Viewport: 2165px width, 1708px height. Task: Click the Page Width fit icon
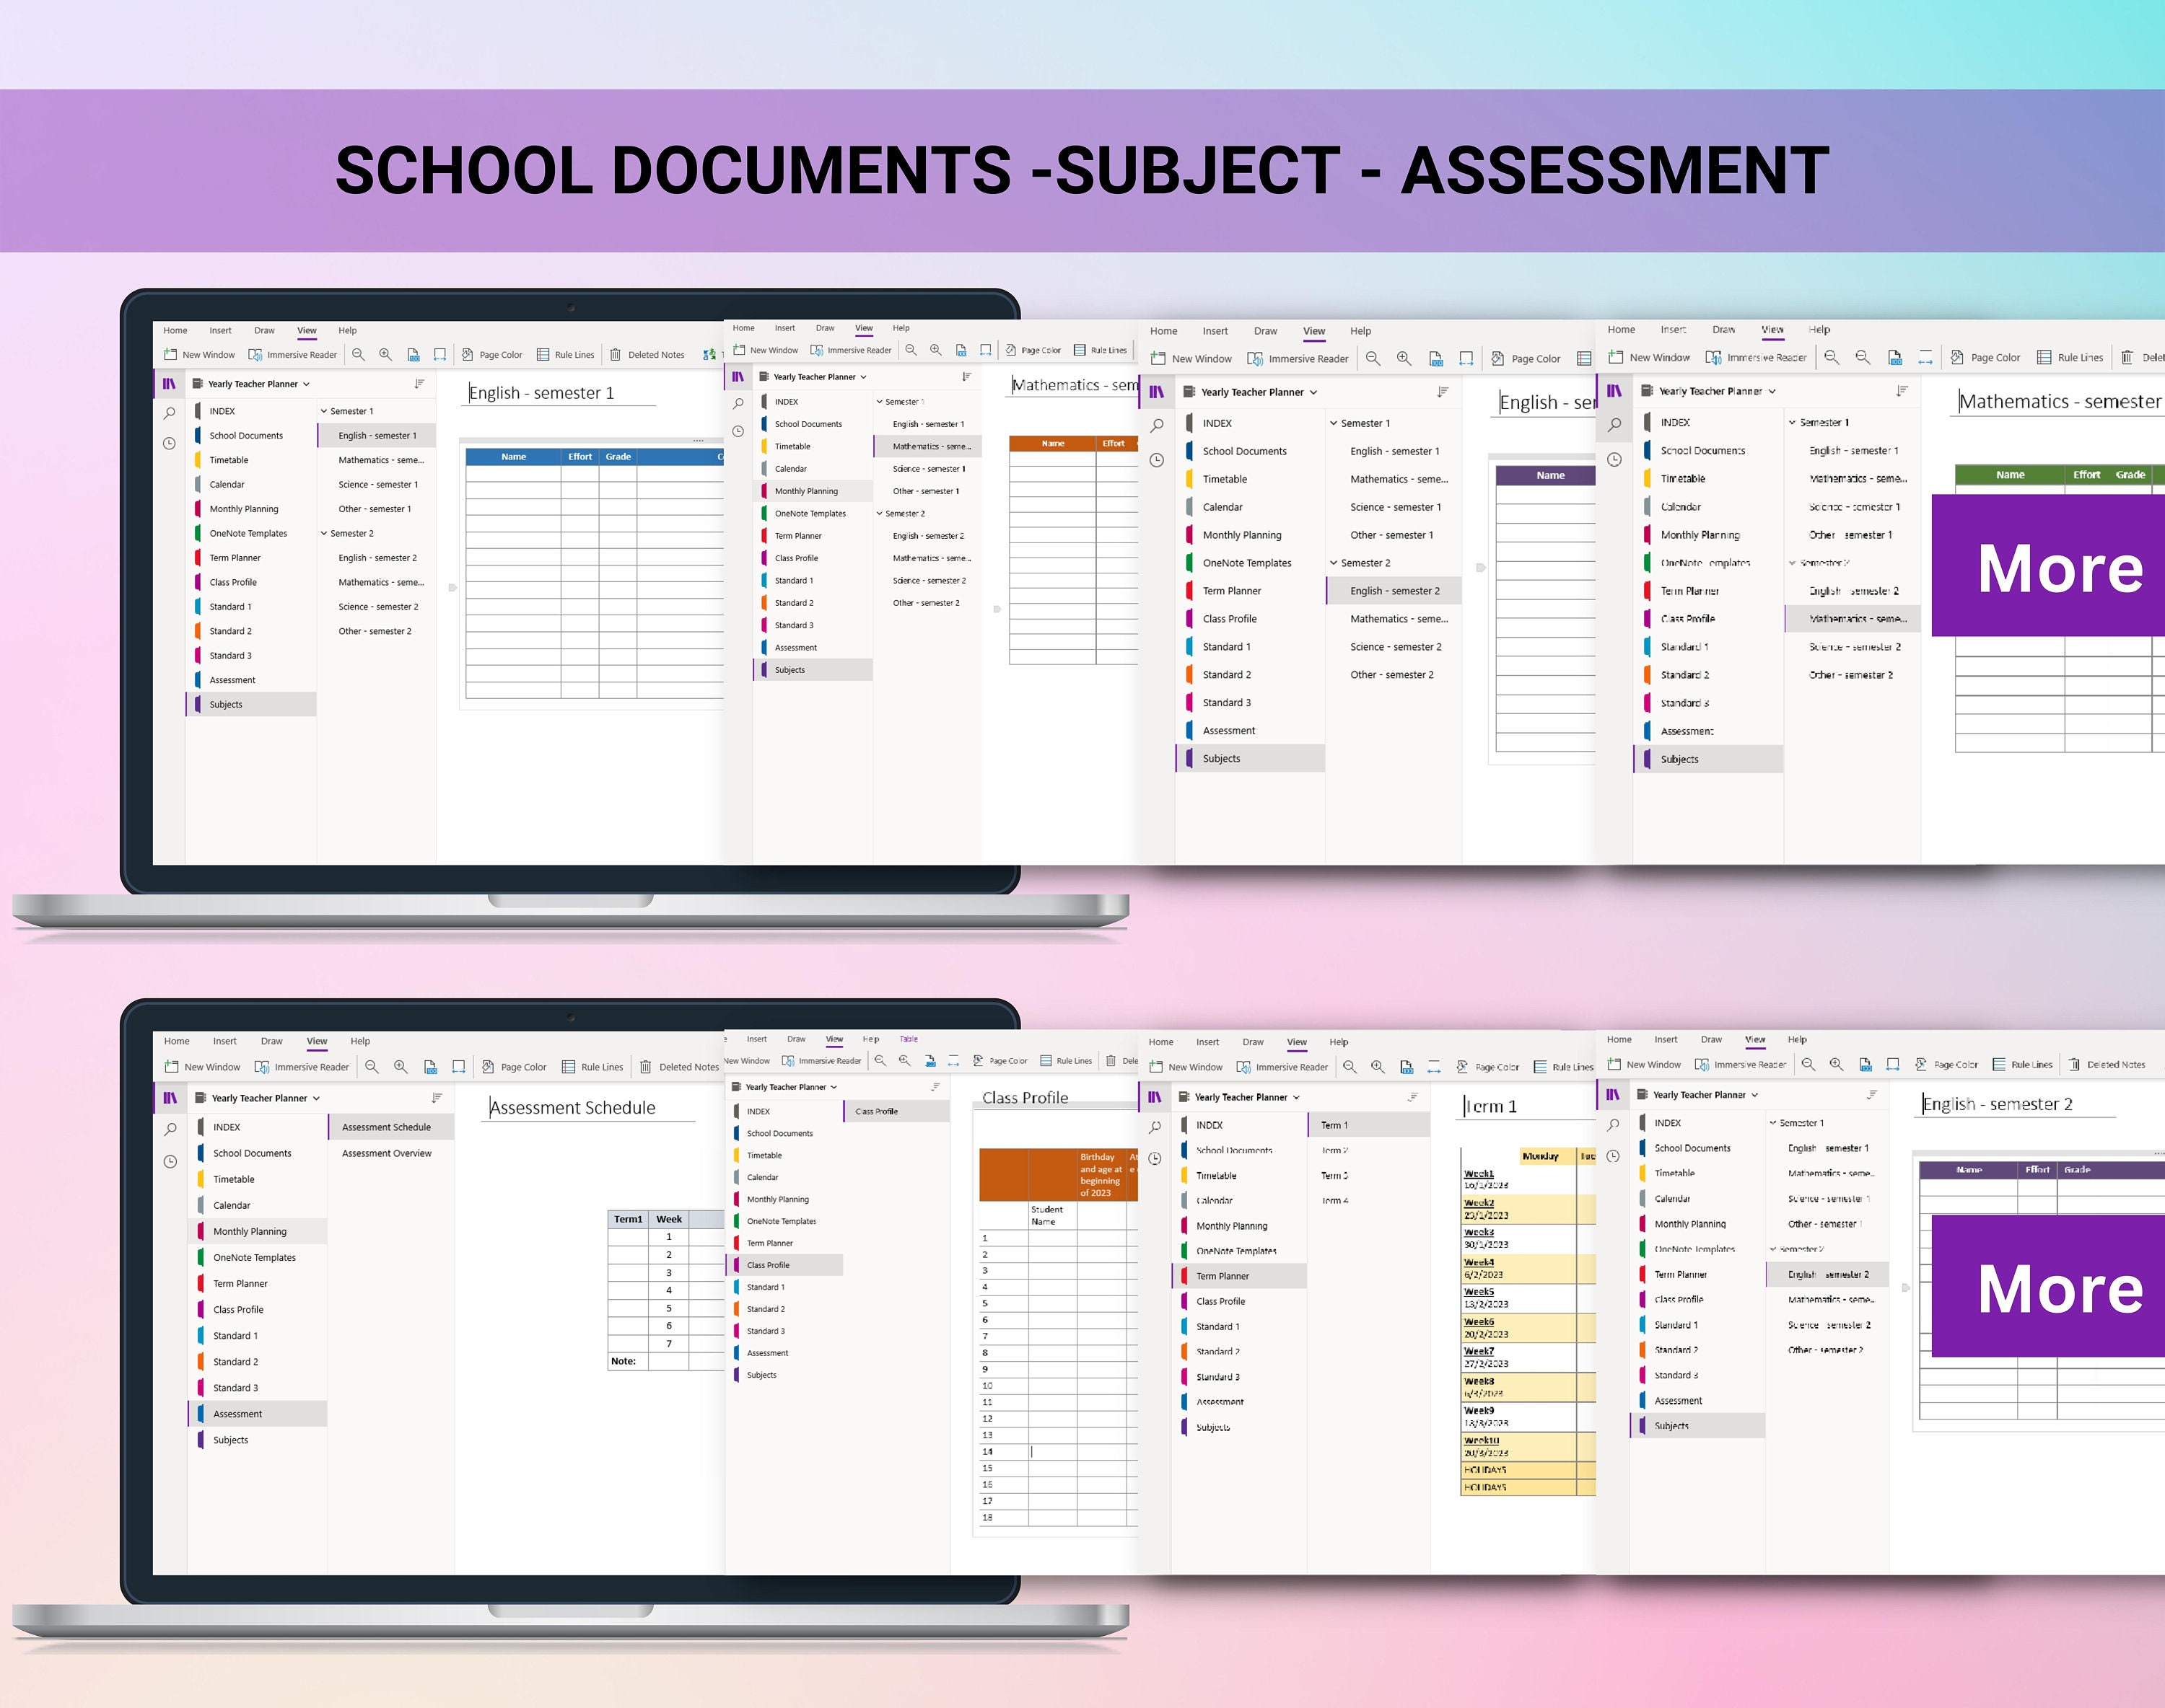(x=440, y=354)
